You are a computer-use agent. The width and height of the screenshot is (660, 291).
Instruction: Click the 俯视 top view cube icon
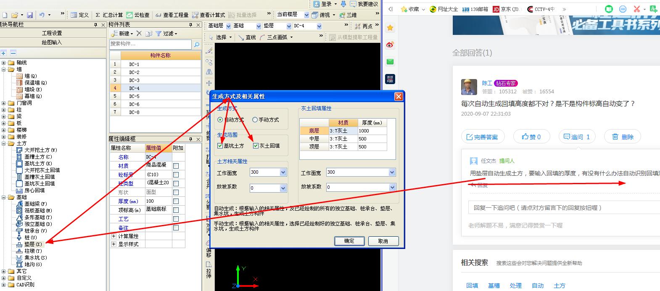[315, 15]
